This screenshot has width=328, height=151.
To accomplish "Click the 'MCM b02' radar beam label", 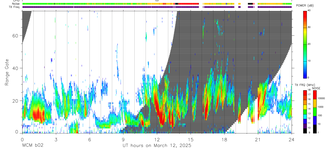I will [x=33, y=146].
